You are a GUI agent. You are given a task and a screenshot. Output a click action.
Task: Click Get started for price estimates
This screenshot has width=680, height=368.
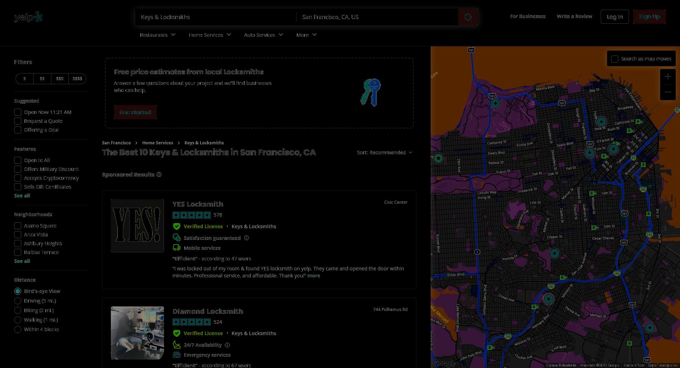[x=135, y=112]
